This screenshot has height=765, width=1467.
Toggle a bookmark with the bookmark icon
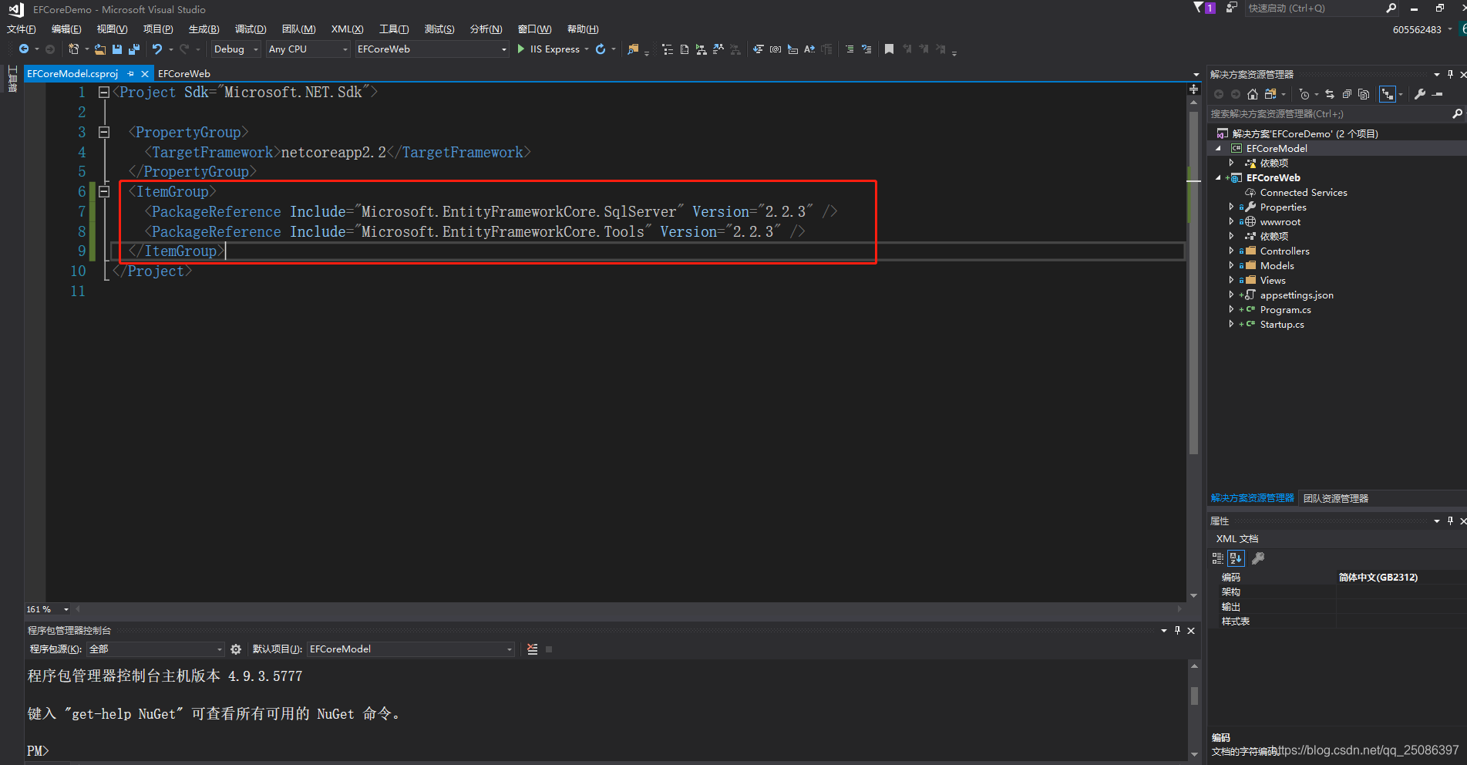pos(889,49)
